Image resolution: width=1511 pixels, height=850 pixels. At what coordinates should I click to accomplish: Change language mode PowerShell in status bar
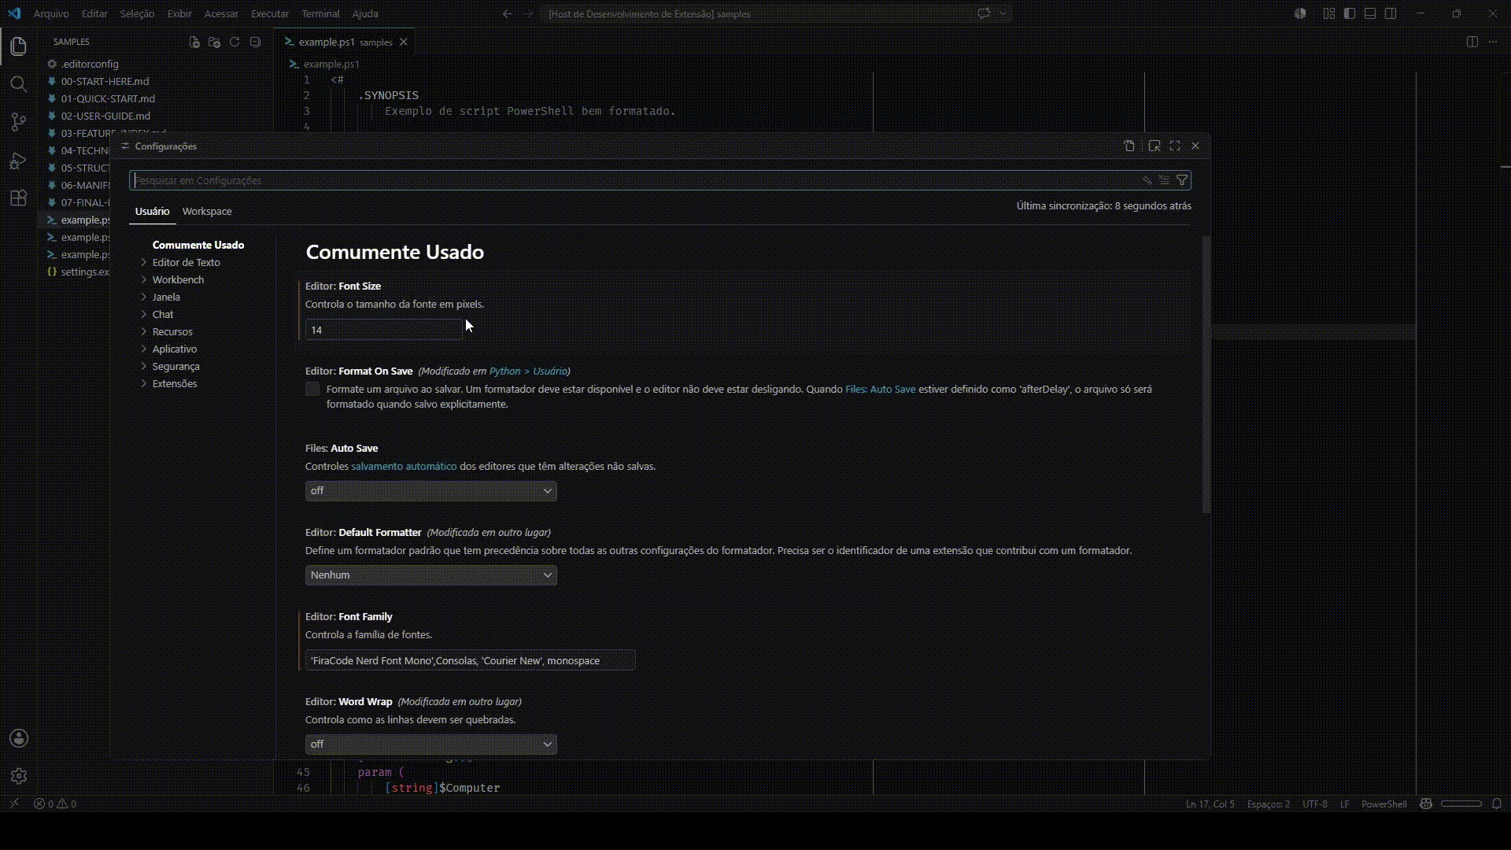1384,804
